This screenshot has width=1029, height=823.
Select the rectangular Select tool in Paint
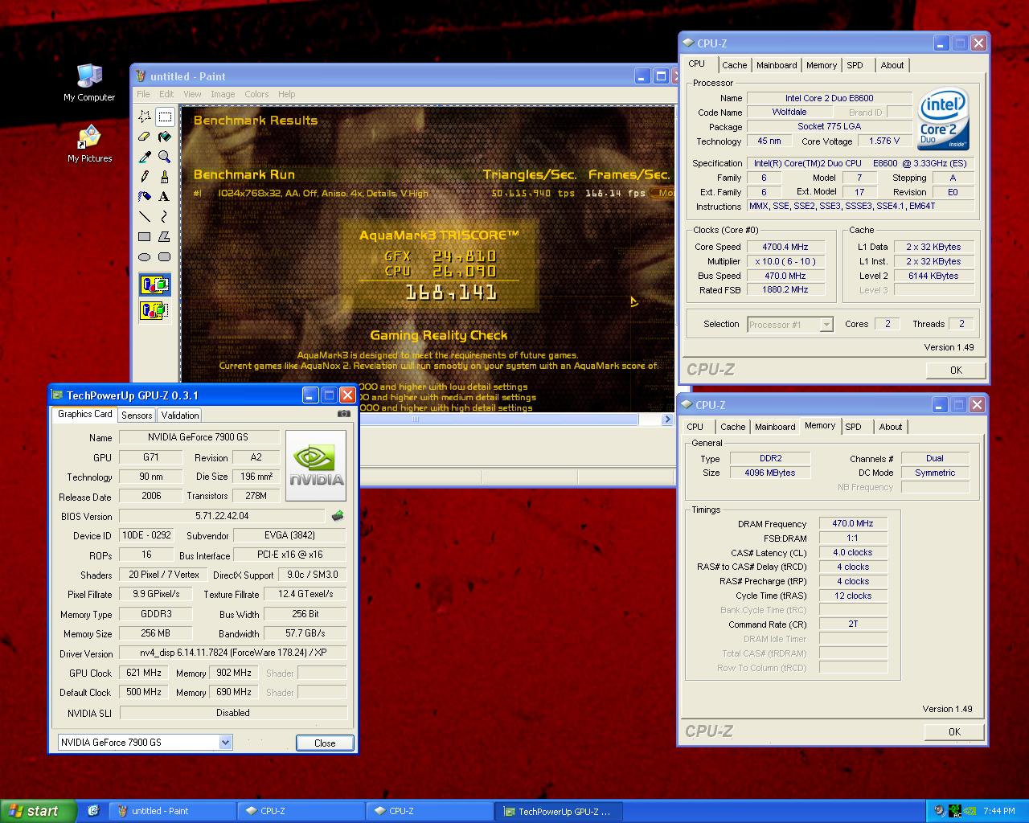pos(165,117)
